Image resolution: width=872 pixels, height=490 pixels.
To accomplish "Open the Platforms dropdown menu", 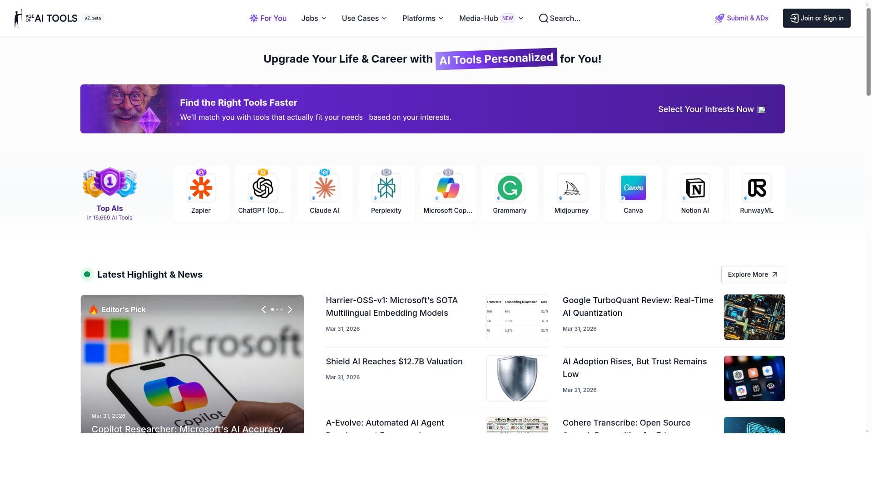I will click(423, 18).
